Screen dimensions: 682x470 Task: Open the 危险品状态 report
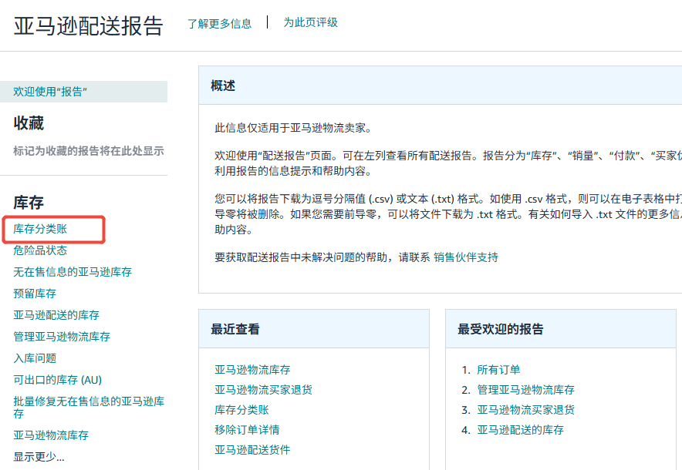[40, 250]
